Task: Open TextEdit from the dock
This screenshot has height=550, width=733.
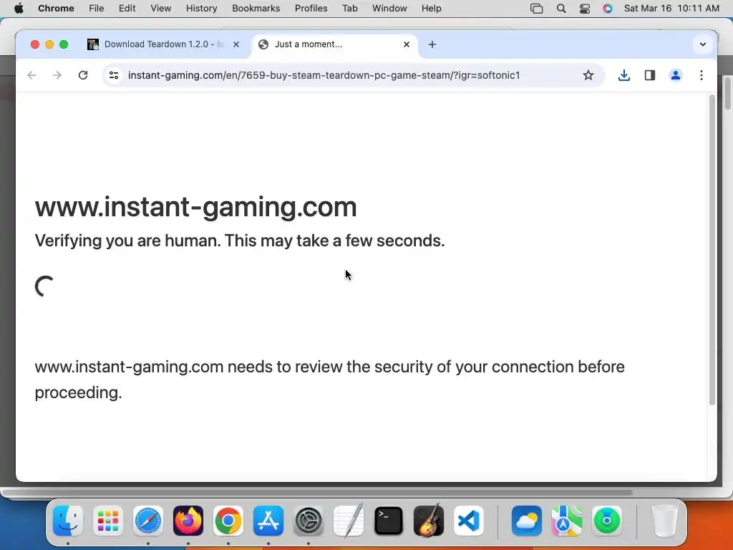Action: click(x=349, y=521)
